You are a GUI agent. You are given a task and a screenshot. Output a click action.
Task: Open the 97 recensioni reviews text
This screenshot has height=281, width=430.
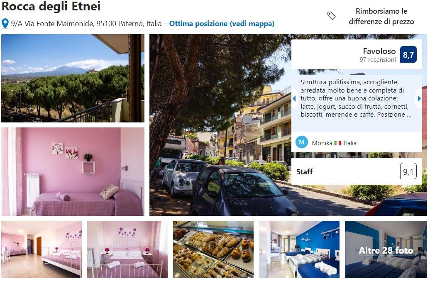point(378,59)
